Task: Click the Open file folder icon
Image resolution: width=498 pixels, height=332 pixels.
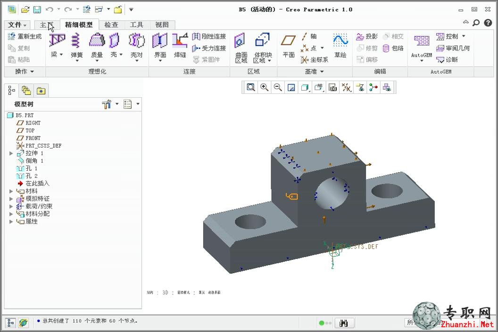Action: pos(25,9)
